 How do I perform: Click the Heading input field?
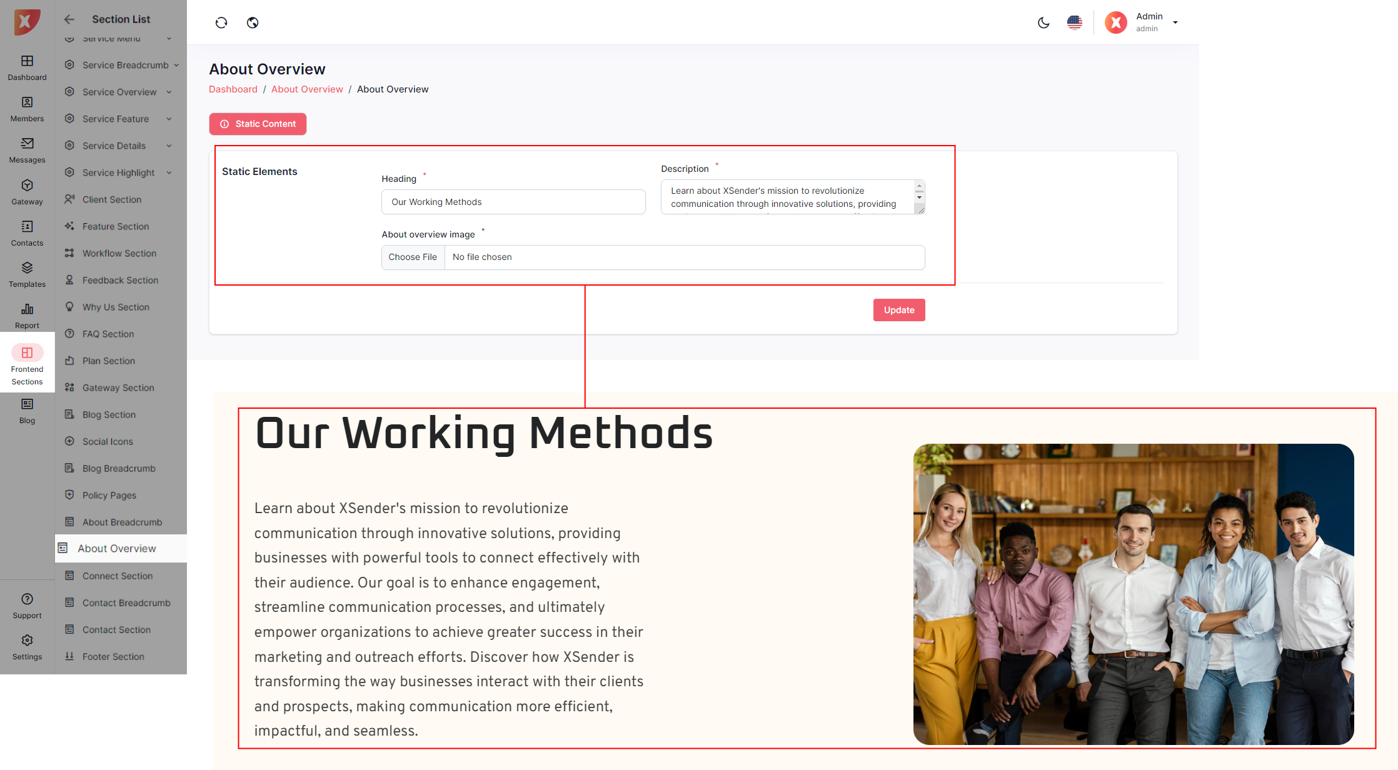[513, 202]
